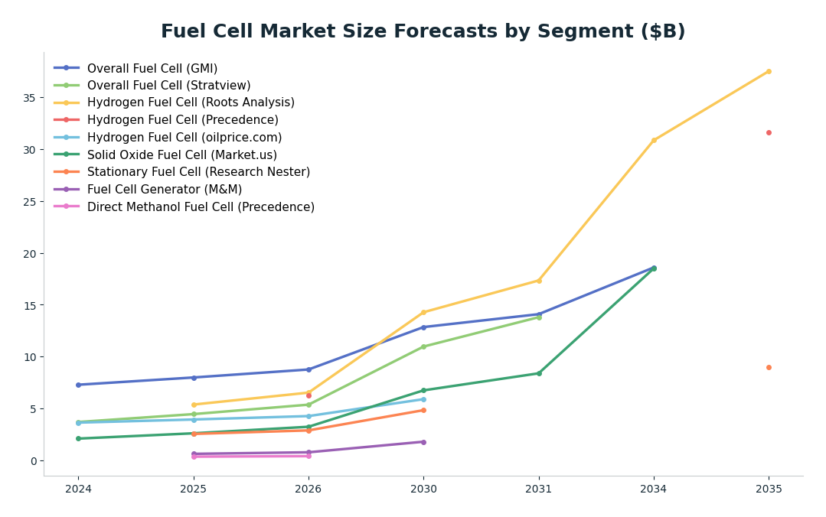Click red legend swatch for Hydrogen Fuel Cell (Precedence)
826x517 pixels.
click(x=67, y=120)
